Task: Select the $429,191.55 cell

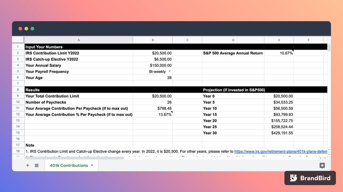Action: (279, 133)
